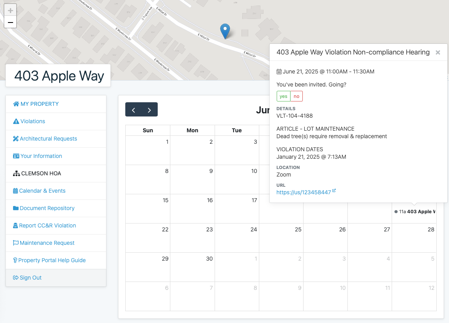This screenshot has height=323, width=449.
Task: Click the calendar icon next to event date
Action: point(279,71)
